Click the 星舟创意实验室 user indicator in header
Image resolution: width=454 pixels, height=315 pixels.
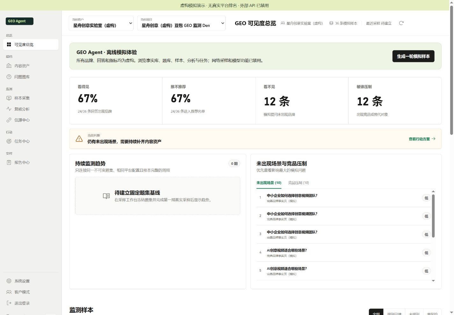tap(302, 23)
